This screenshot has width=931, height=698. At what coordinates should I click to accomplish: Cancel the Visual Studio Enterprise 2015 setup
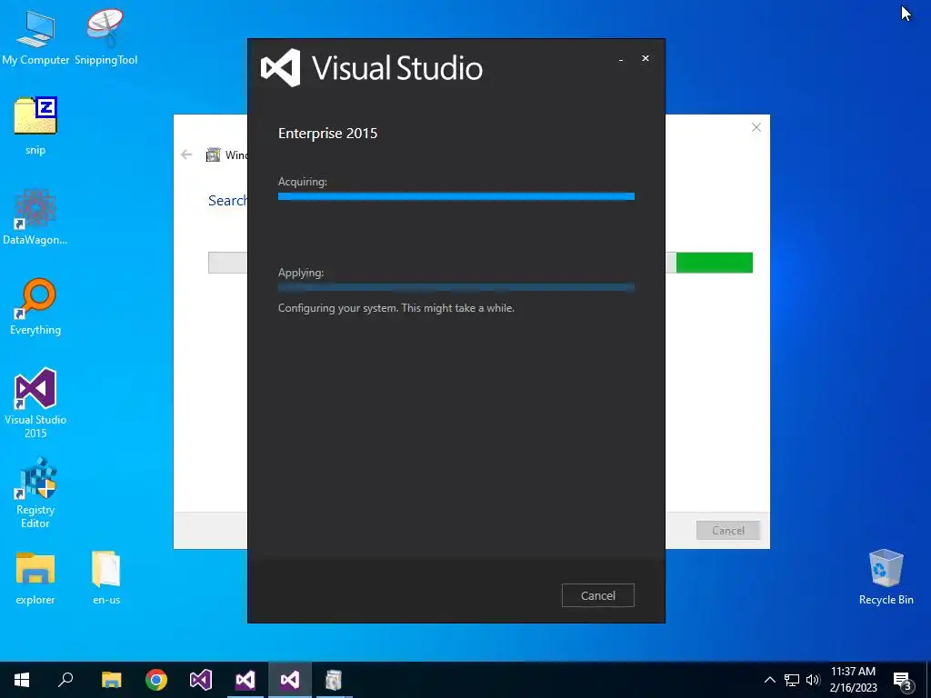[x=598, y=595]
